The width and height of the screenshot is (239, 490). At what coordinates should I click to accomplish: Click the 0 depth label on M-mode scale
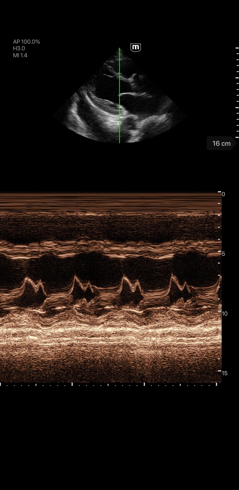coord(223,194)
